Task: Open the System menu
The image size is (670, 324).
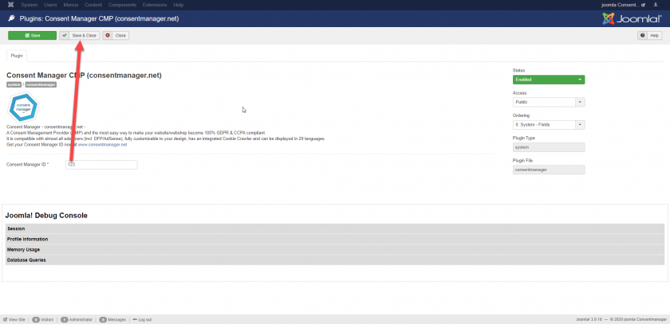Action: click(29, 5)
